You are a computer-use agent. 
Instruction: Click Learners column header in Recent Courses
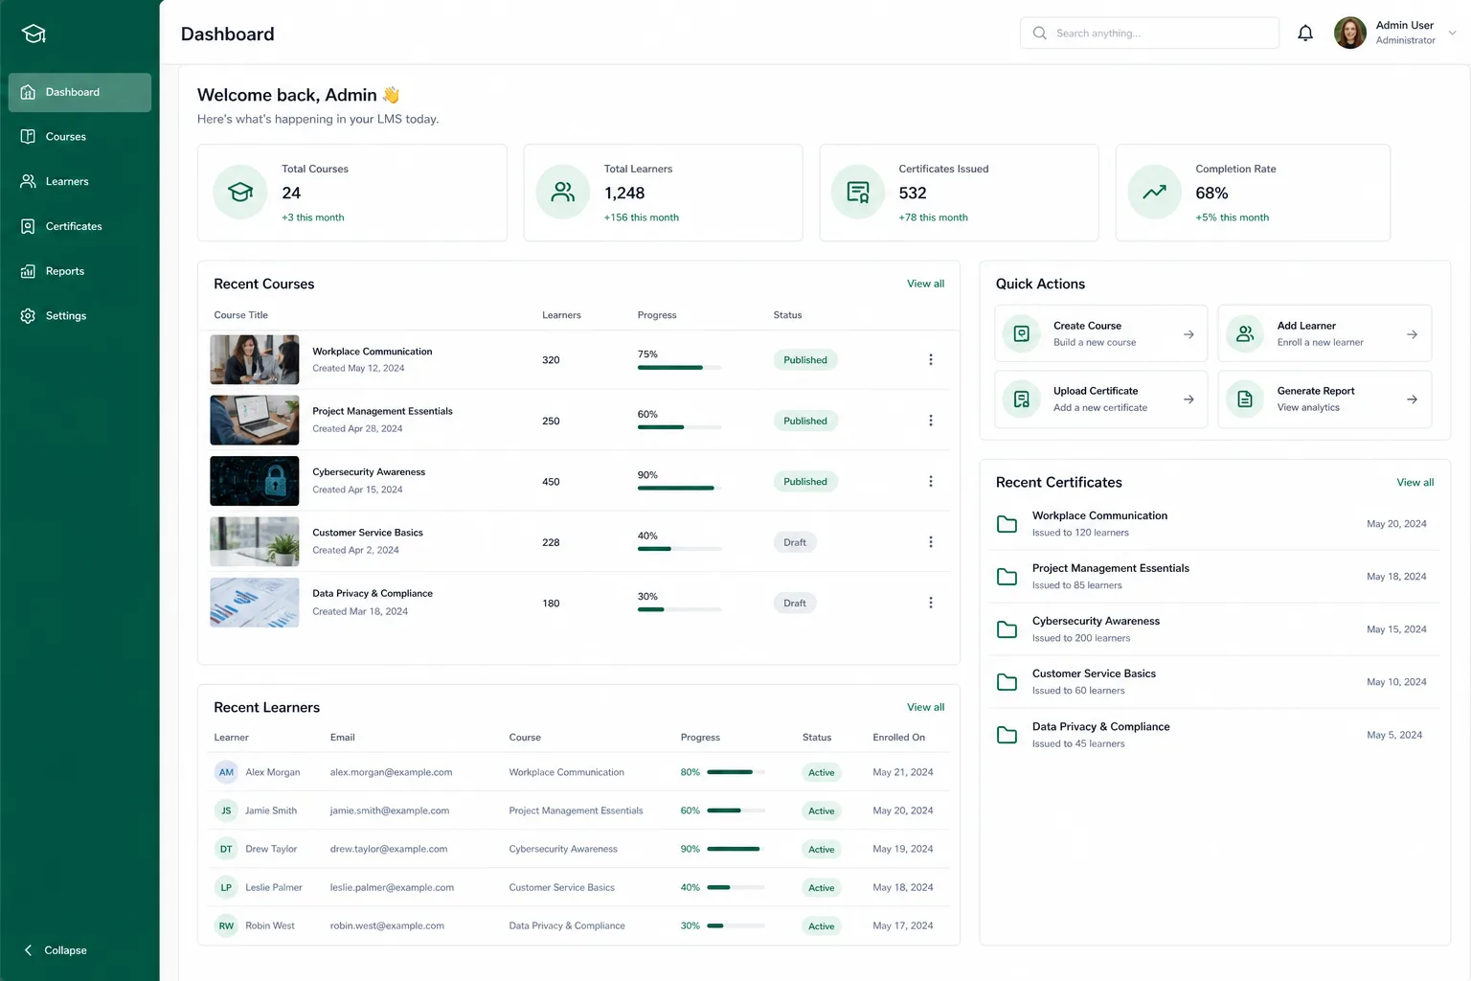coord(561,315)
